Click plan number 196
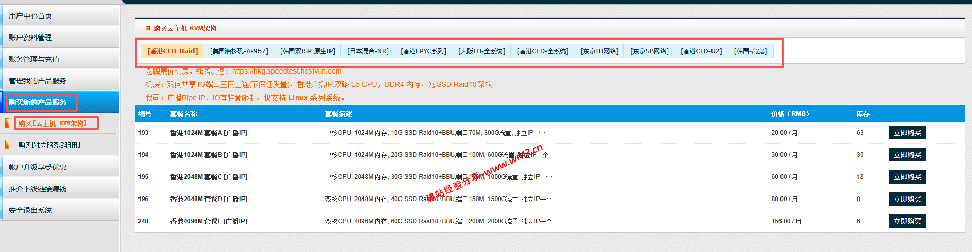The image size is (972, 252). tap(143, 199)
